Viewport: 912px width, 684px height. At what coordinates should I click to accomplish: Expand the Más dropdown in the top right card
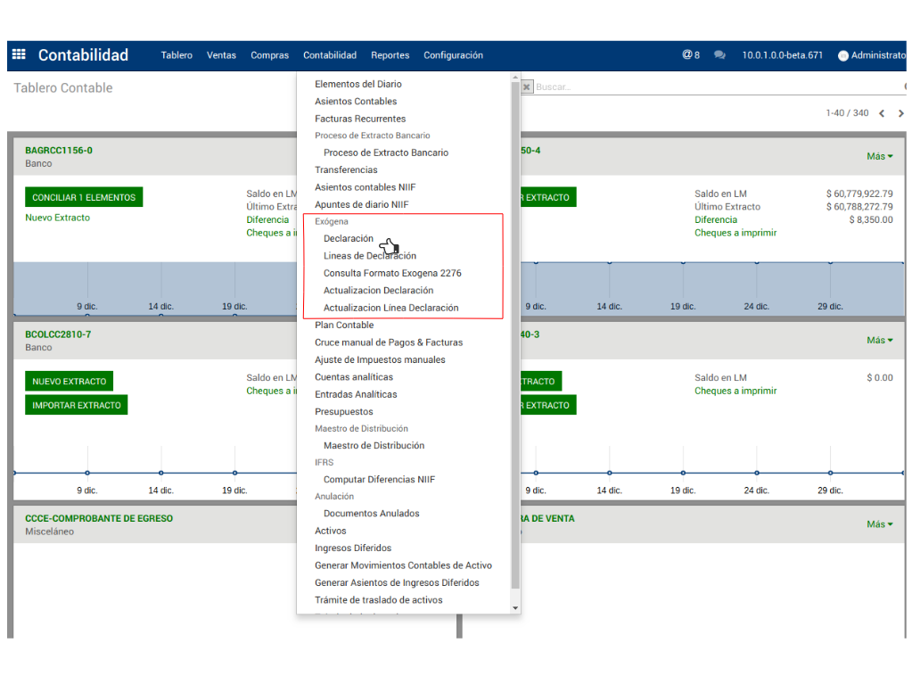(x=879, y=156)
